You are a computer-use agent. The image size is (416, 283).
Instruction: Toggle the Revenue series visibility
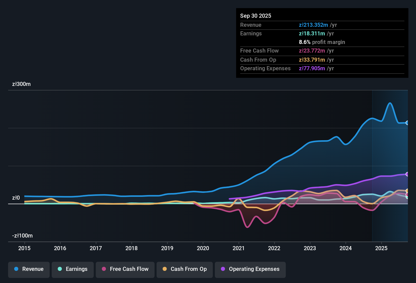tap(29, 269)
